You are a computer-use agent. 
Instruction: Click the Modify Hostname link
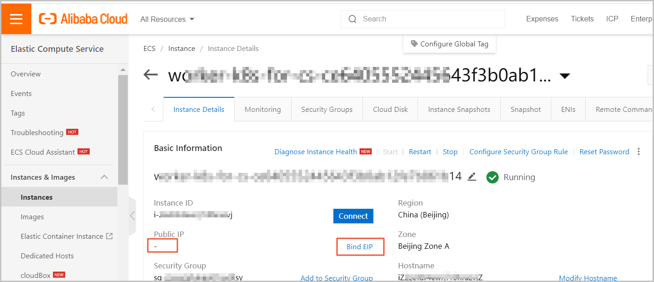(588, 278)
